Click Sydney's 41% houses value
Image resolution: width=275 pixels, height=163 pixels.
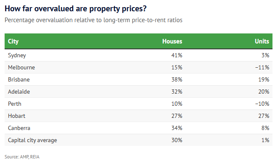point(177,55)
